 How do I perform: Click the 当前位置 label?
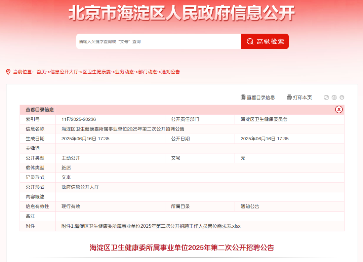pyautogui.click(x=24, y=72)
